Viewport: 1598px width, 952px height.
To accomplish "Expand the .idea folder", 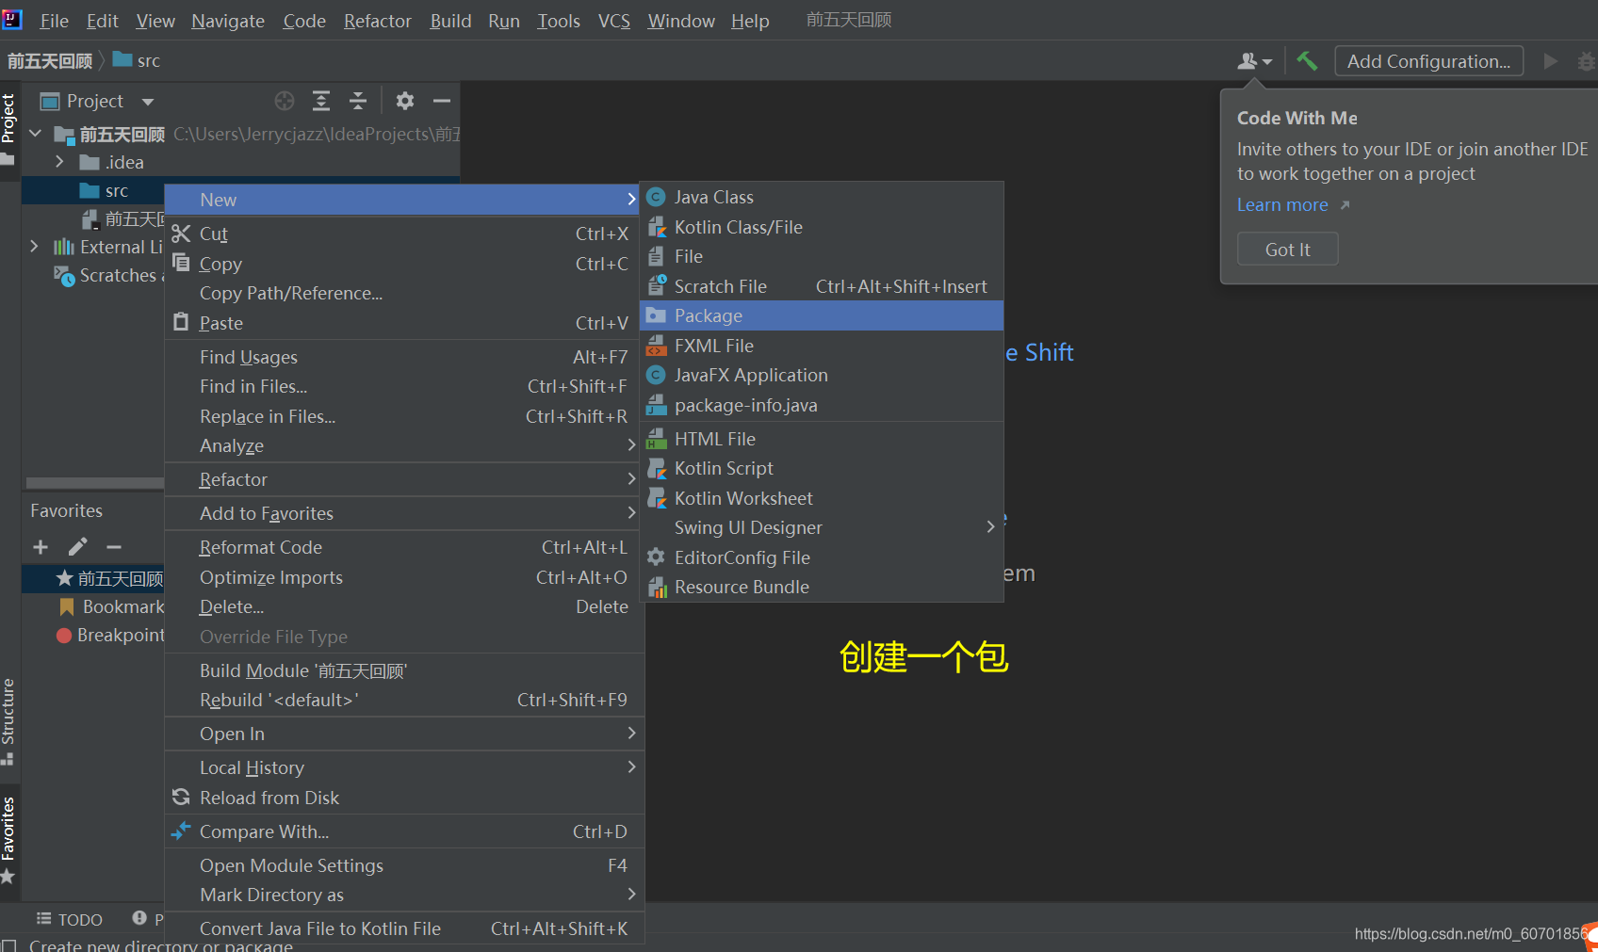I will [58, 161].
